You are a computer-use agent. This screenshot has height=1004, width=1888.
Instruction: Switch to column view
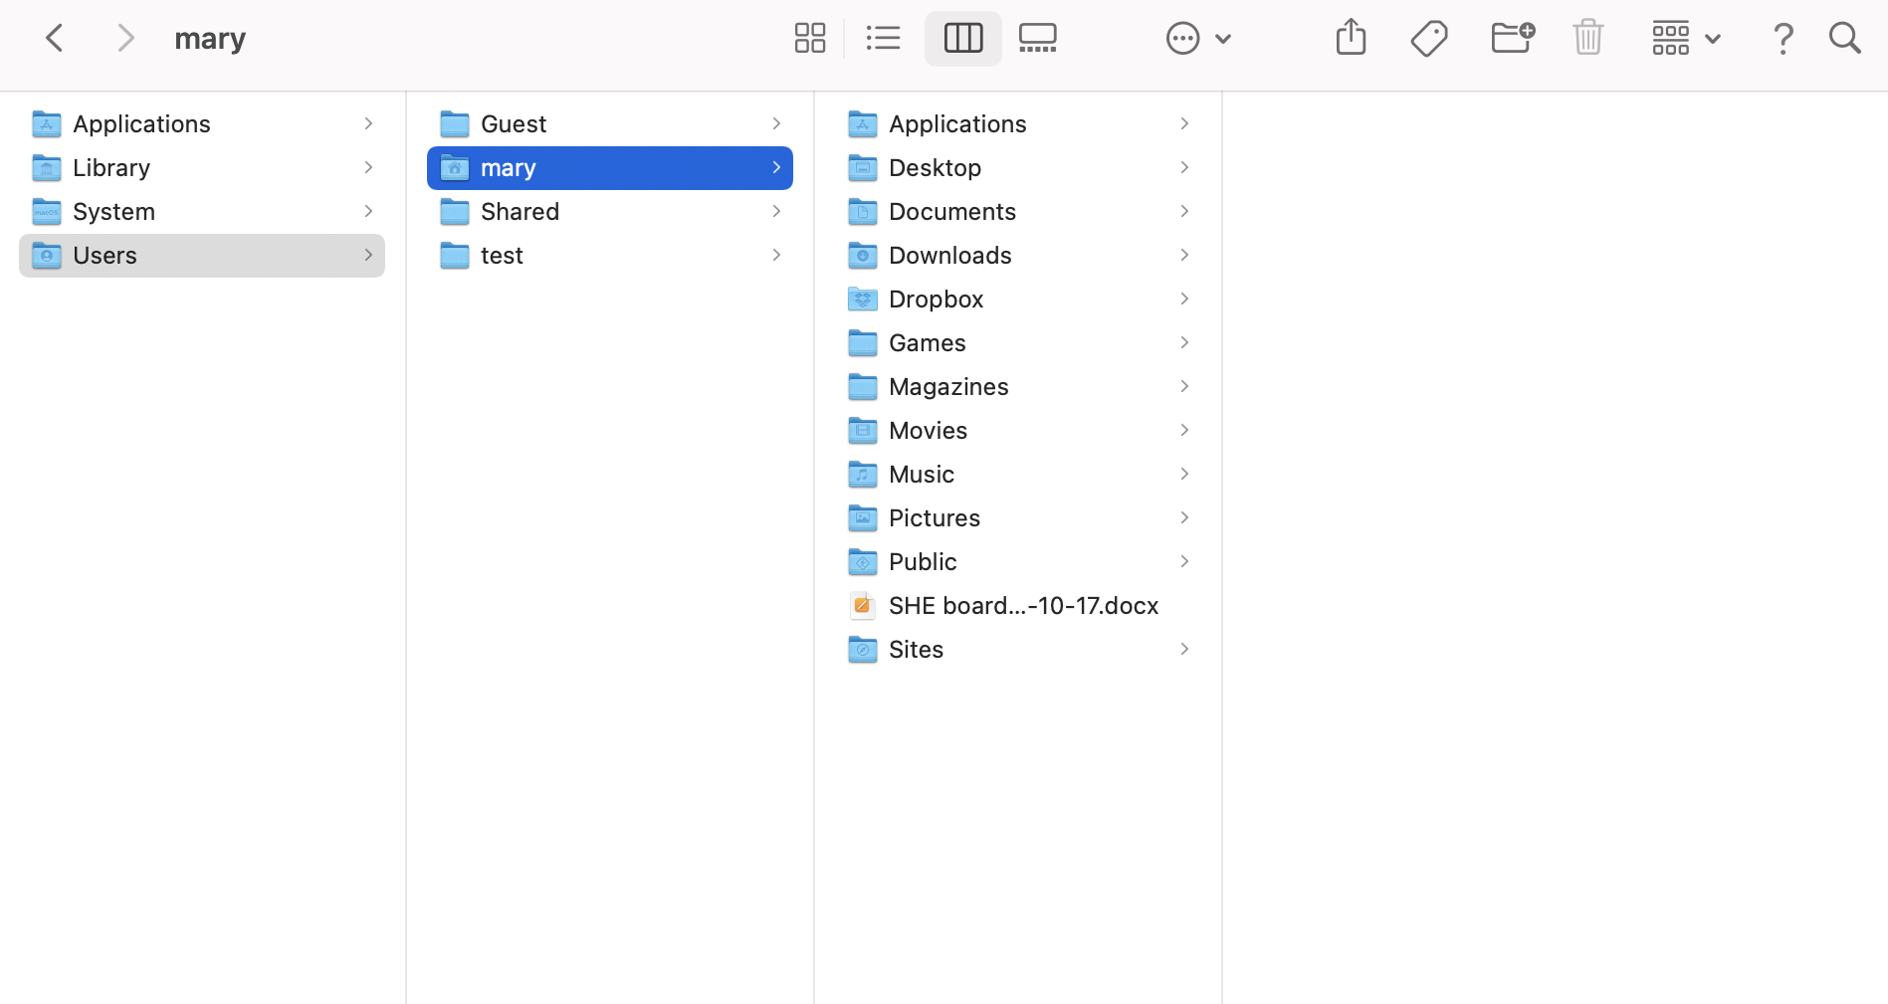click(963, 39)
